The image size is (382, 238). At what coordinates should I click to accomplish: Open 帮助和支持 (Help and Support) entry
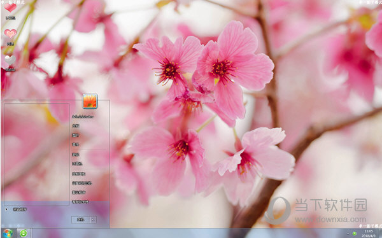pyautogui.click(x=80, y=202)
